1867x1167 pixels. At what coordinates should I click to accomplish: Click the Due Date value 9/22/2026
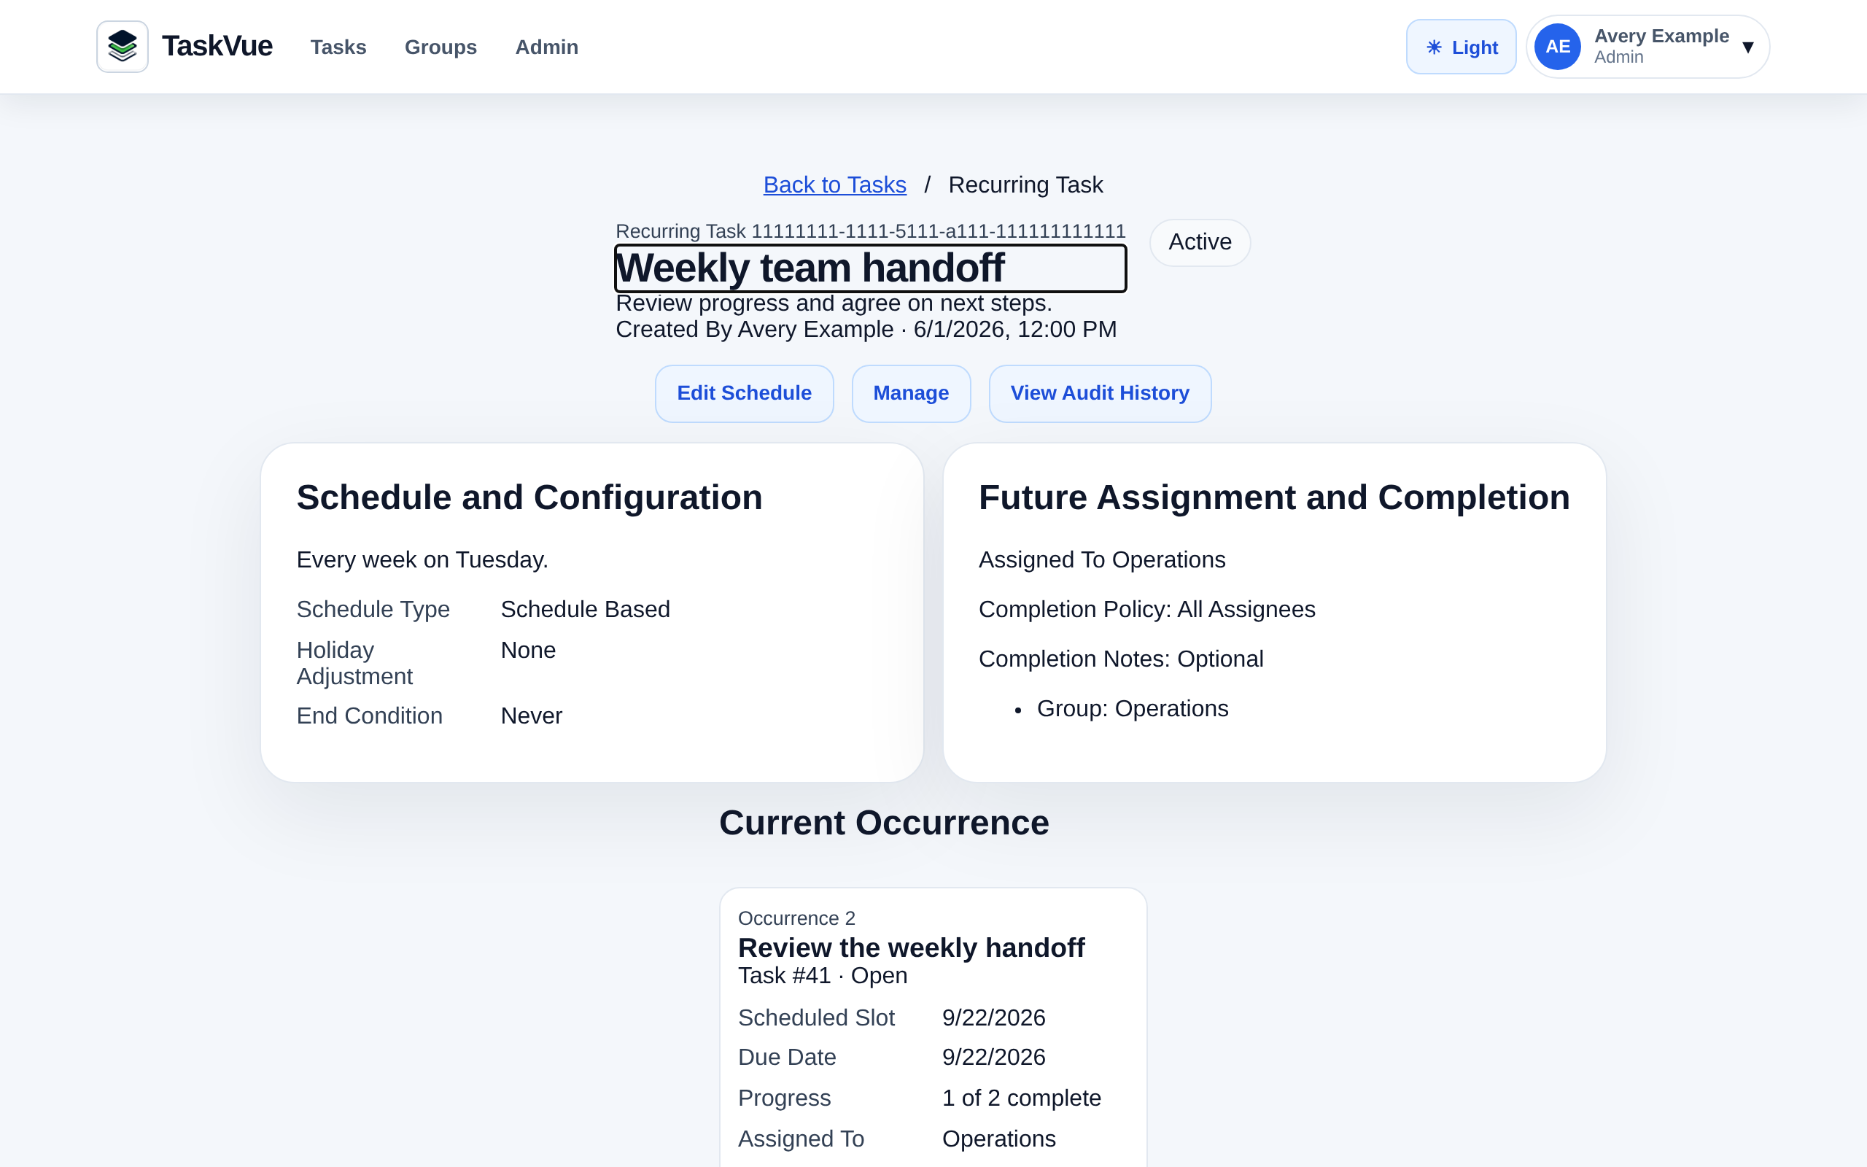coord(994,1057)
